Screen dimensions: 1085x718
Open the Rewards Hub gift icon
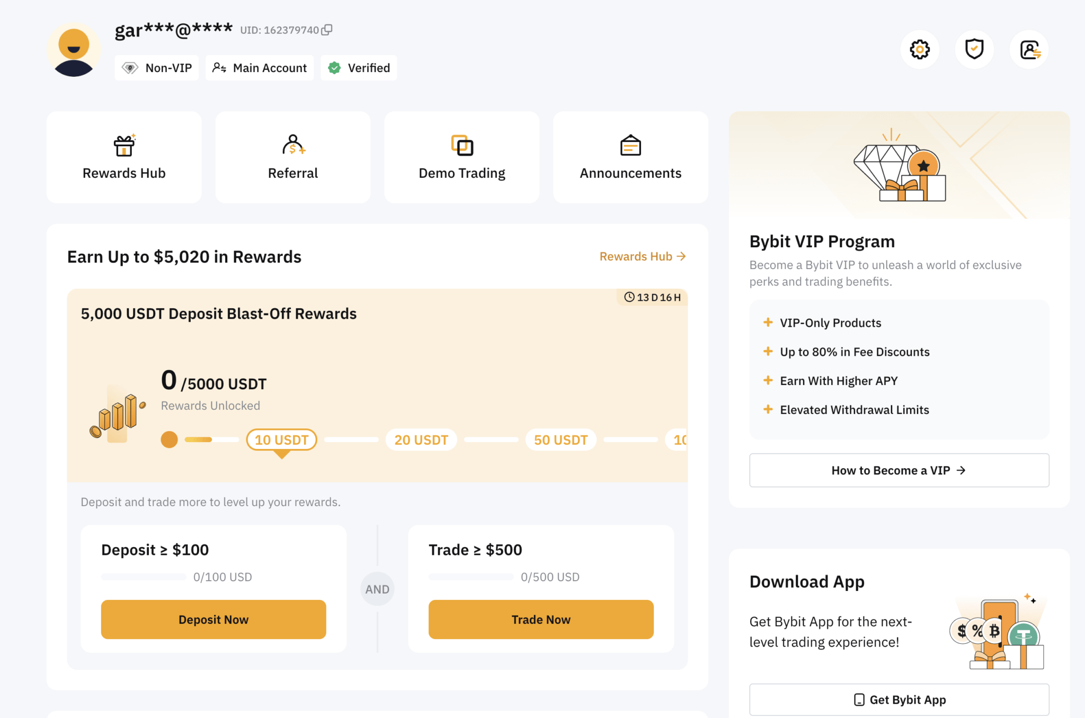click(123, 146)
